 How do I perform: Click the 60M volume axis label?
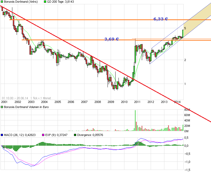(x=187, y=115)
